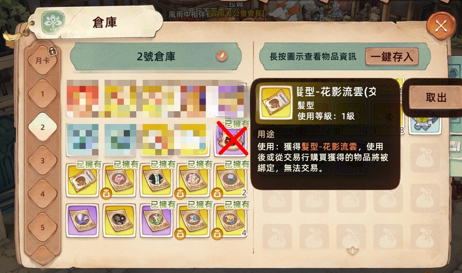Click the cat mask item marked with red X

230,140
